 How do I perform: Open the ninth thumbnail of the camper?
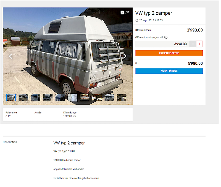(109, 98)
